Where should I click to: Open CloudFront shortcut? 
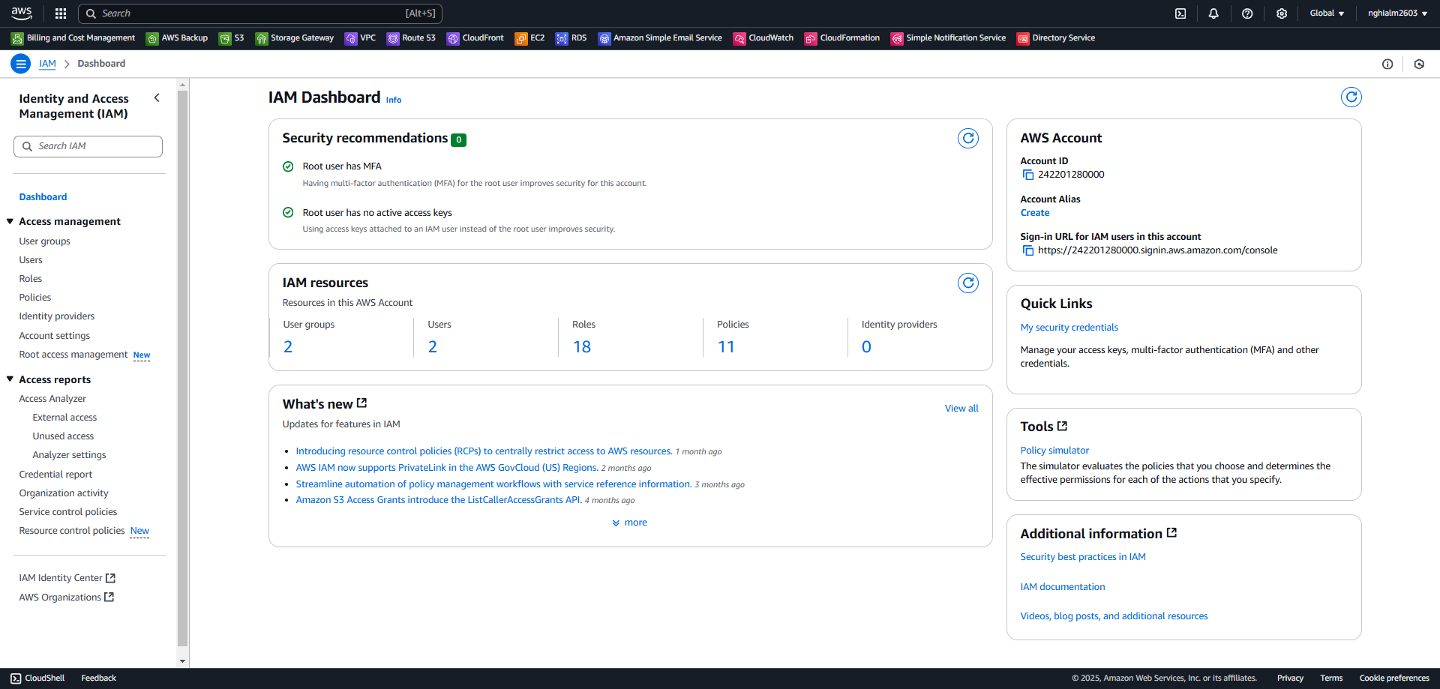click(x=475, y=38)
